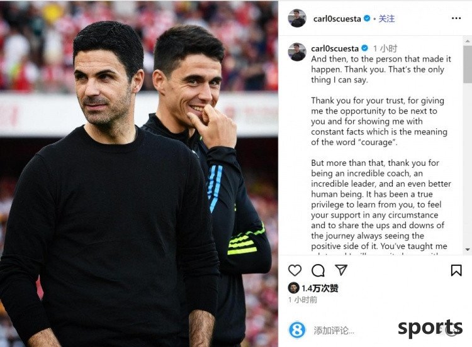
Task: Share post using paper plane icon
Action: point(341,270)
